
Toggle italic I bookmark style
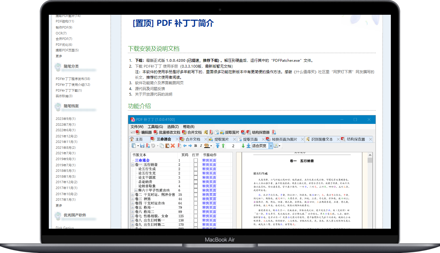click(201, 146)
